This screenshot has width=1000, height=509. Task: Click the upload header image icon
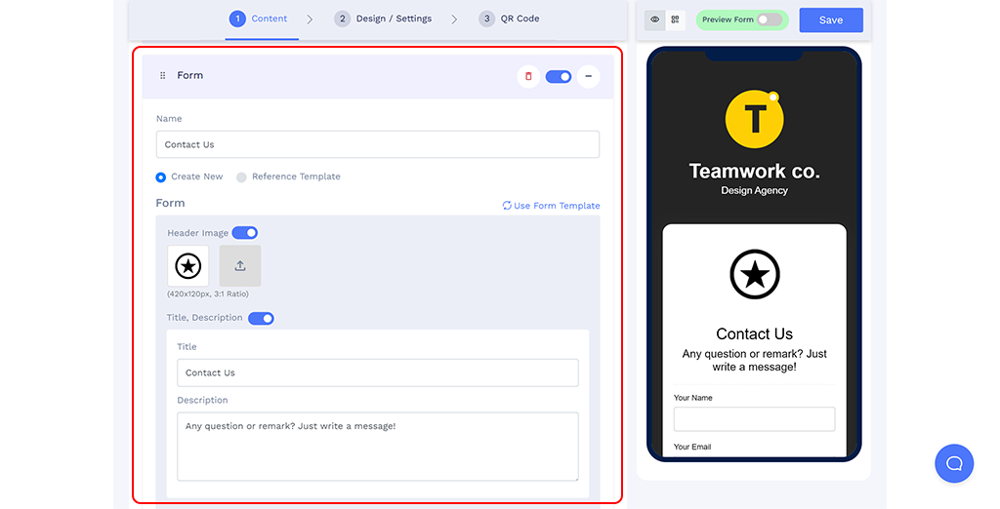239,265
